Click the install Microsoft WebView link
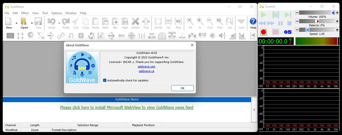Screen dimensions: 342x135 (127, 107)
